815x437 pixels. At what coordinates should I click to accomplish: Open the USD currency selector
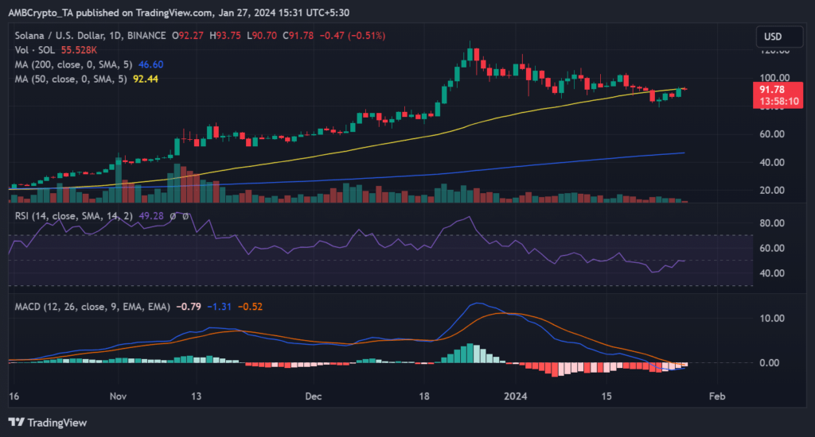[774, 37]
